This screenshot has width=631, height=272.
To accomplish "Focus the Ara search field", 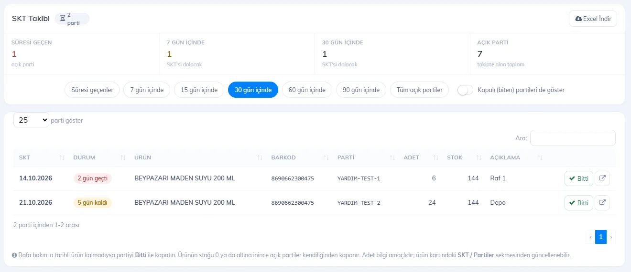I will click(573, 138).
